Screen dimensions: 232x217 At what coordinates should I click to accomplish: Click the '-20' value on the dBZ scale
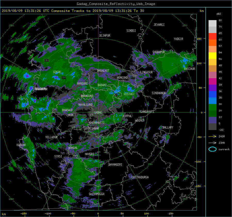tap(221, 130)
